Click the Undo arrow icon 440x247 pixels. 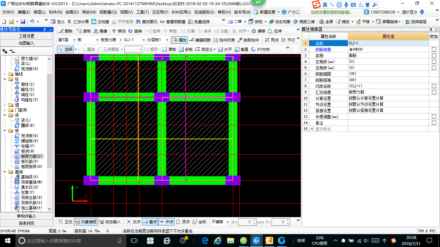click(x=32, y=22)
